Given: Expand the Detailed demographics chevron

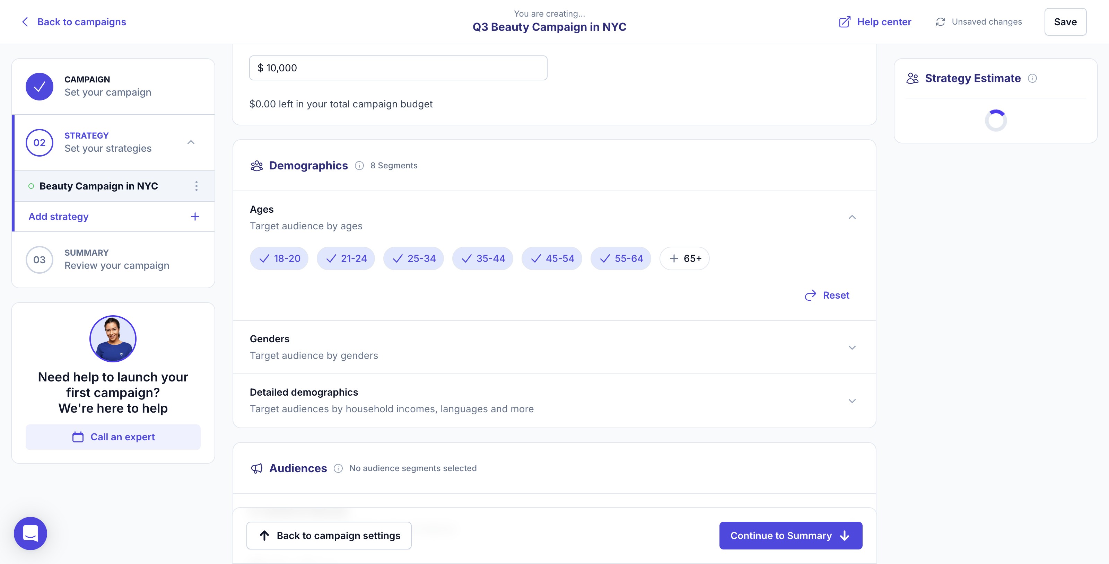Looking at the screenshot, I should pyautogui.click(x=852, y=401).
